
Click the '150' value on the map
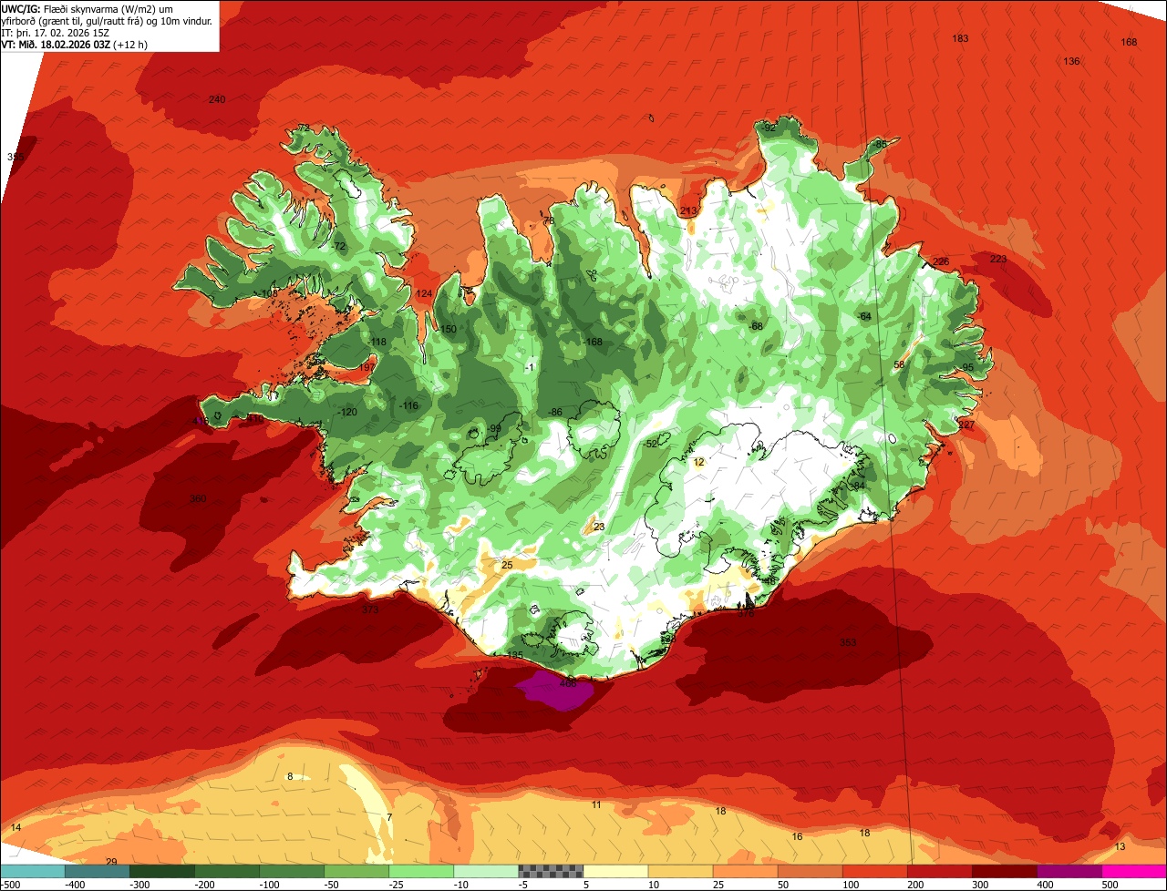(448, 330)
